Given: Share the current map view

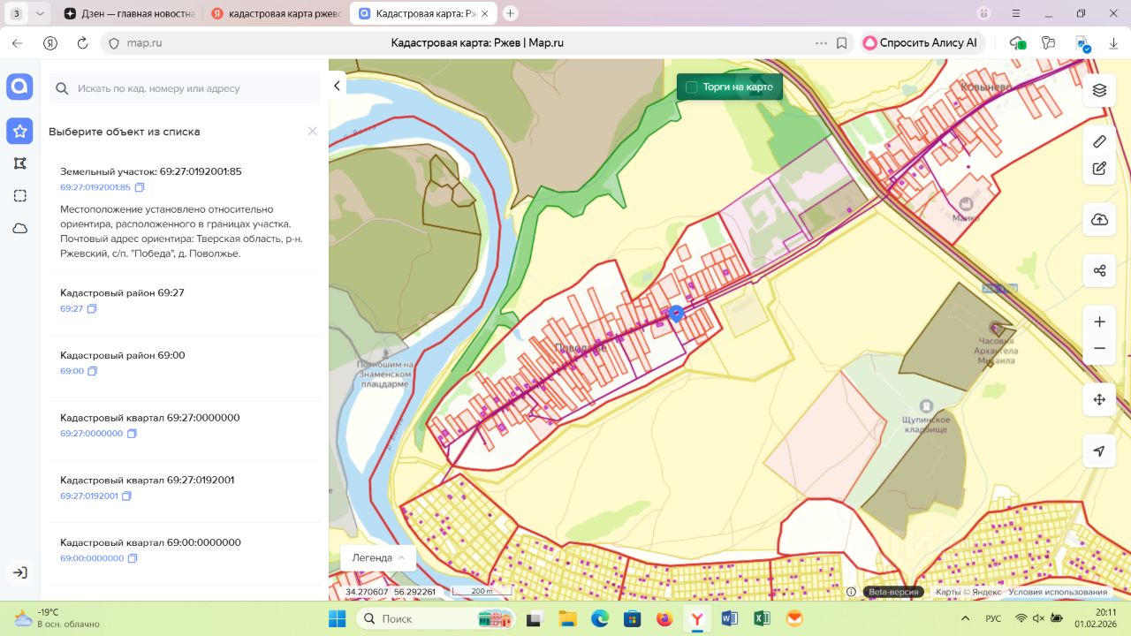Looking at the screenshot, I should [x=1099, y=271].
